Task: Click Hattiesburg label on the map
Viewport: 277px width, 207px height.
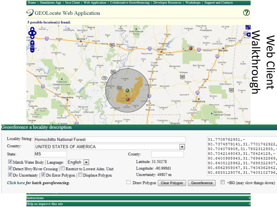Action: click(x=199, y=101)
